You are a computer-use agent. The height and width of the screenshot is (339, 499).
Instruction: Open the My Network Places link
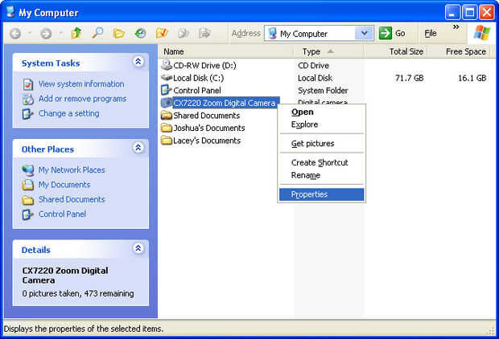(x=72, y=170)
